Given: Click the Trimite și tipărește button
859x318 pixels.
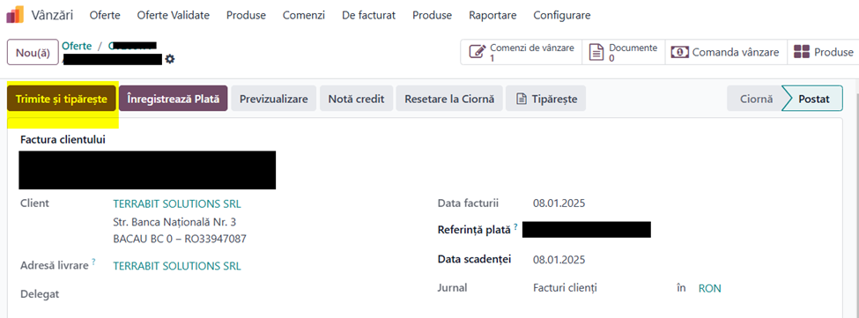Looking at the screenshot, I should [x=62, y=99].
